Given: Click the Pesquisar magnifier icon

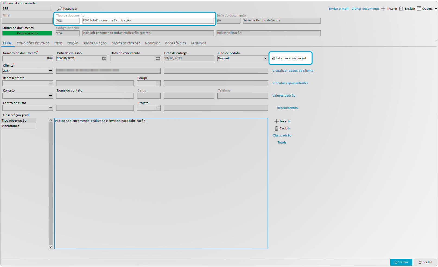Looking at the screenshot, I should point(60,9).
